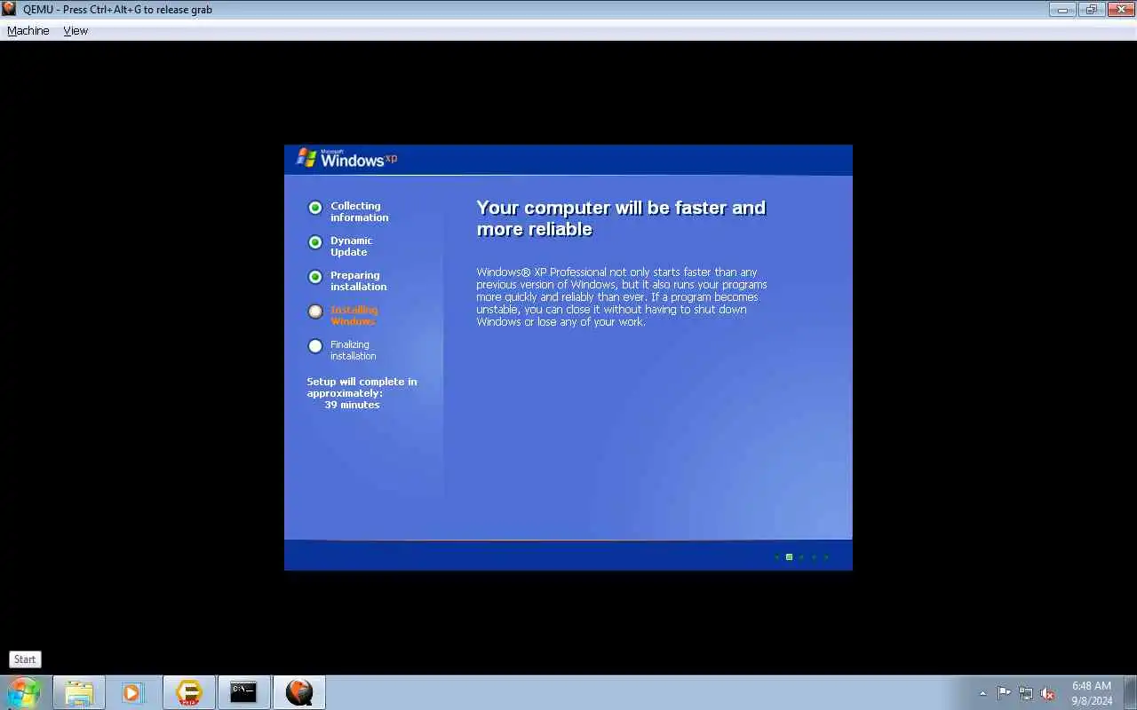
Task: Open the Machine menu in QEMU
Action: click(28, 30)
